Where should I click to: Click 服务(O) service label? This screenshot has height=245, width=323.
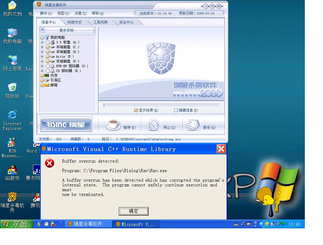[x=209, y=128]
